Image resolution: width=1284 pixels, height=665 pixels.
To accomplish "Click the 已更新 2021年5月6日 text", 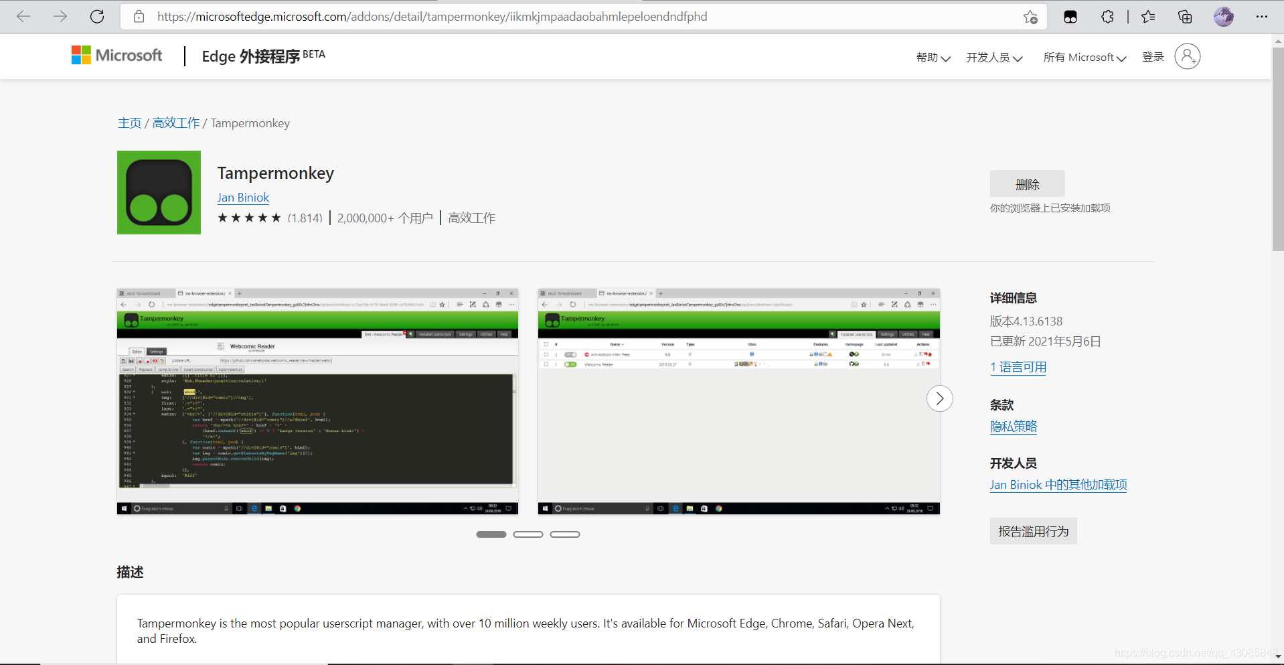I will (1046, 342).
